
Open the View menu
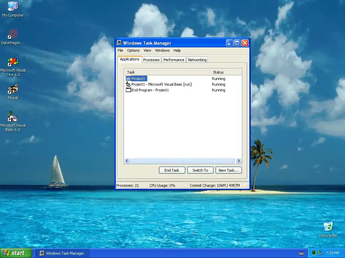148,50
